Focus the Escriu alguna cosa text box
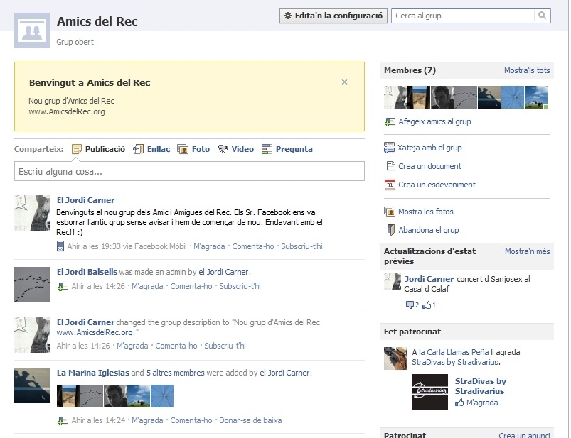 click(x=189, y=171)
